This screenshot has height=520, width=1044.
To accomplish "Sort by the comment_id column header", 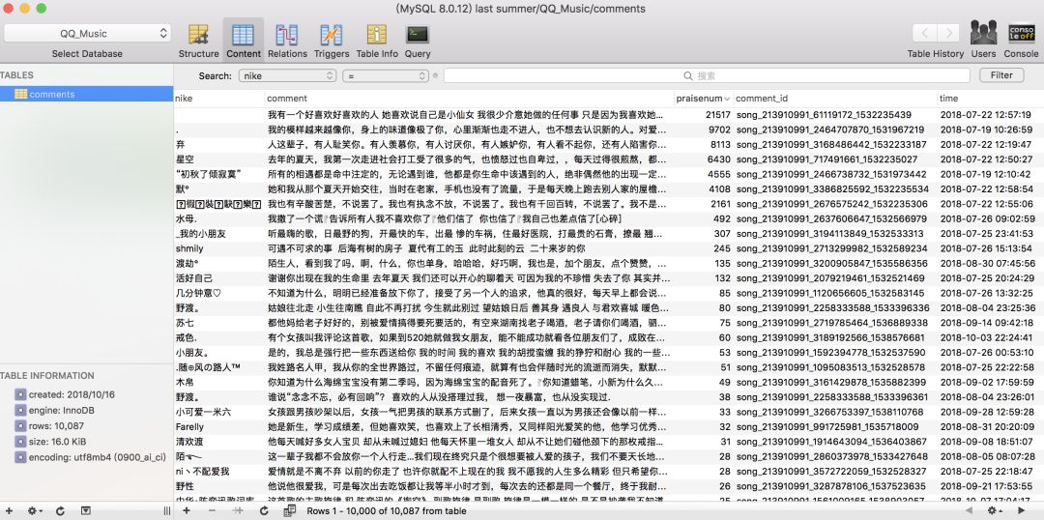I will click(x=835, y=98).
